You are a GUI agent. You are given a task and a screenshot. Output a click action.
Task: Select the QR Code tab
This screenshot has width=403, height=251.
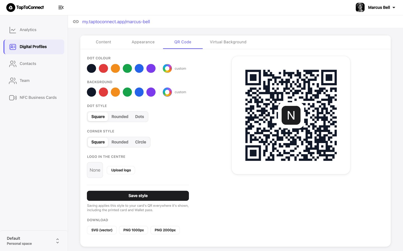pyautogui.click(x=183, y=42)
